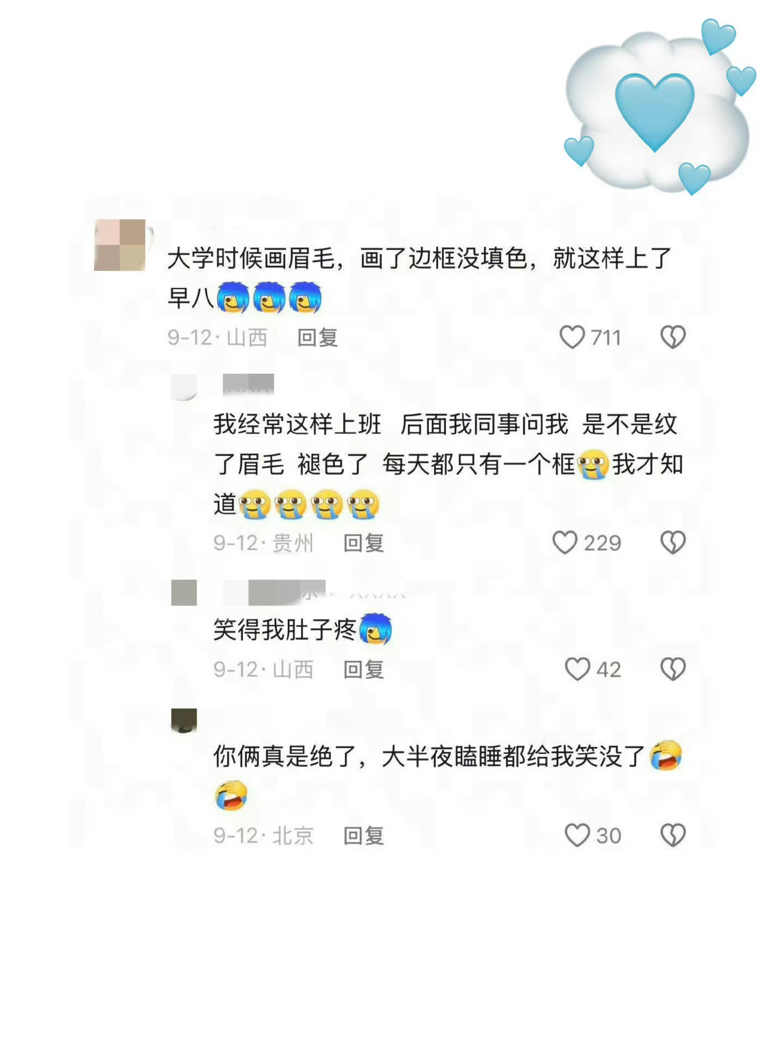Open avatar of the 贵州 replier
Viewport: 782px width, 1042px height.
pos(184,387)
